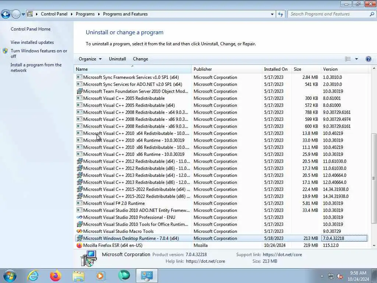Show hidden tray icons arrow
Image resolution: width=377 pixels, height=283 pixels.
[x=322, y=276]
